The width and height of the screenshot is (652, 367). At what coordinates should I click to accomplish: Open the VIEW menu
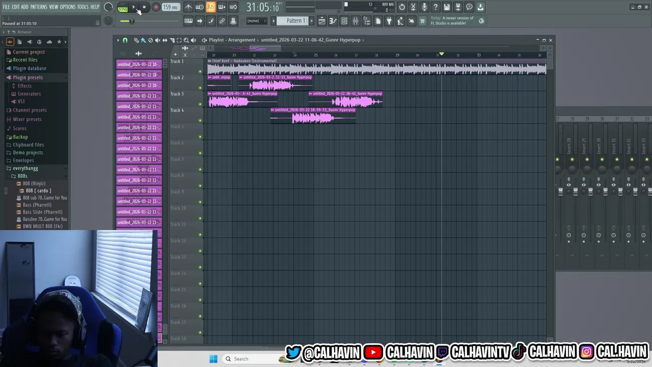pos(53,7)
